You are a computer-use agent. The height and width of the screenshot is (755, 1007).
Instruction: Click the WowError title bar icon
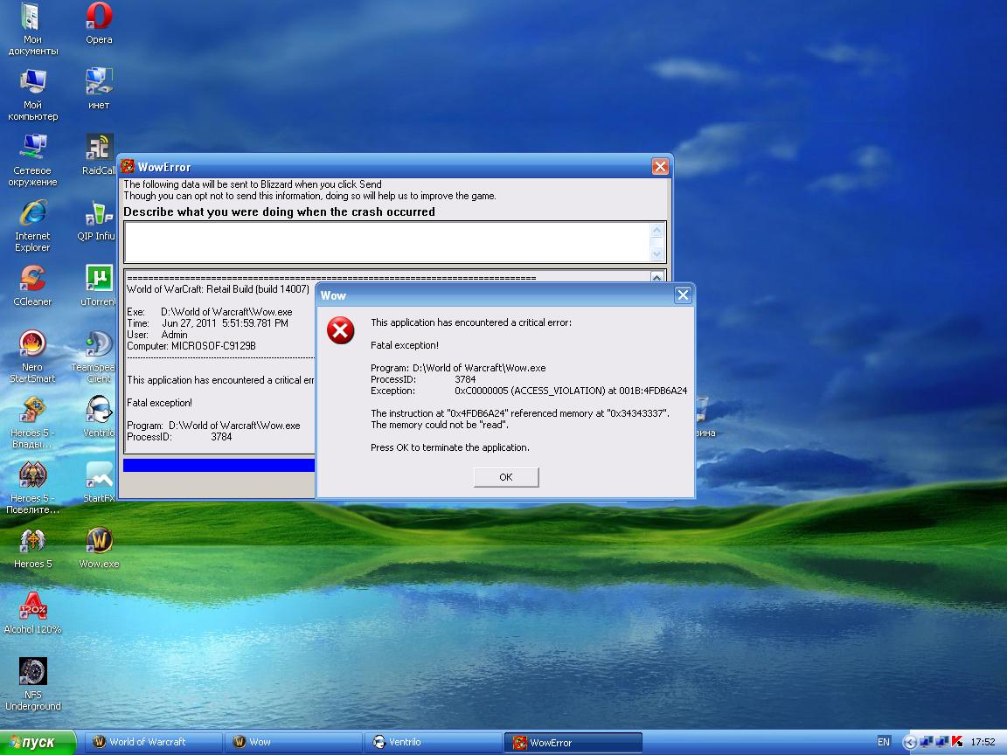click(128, 166)
